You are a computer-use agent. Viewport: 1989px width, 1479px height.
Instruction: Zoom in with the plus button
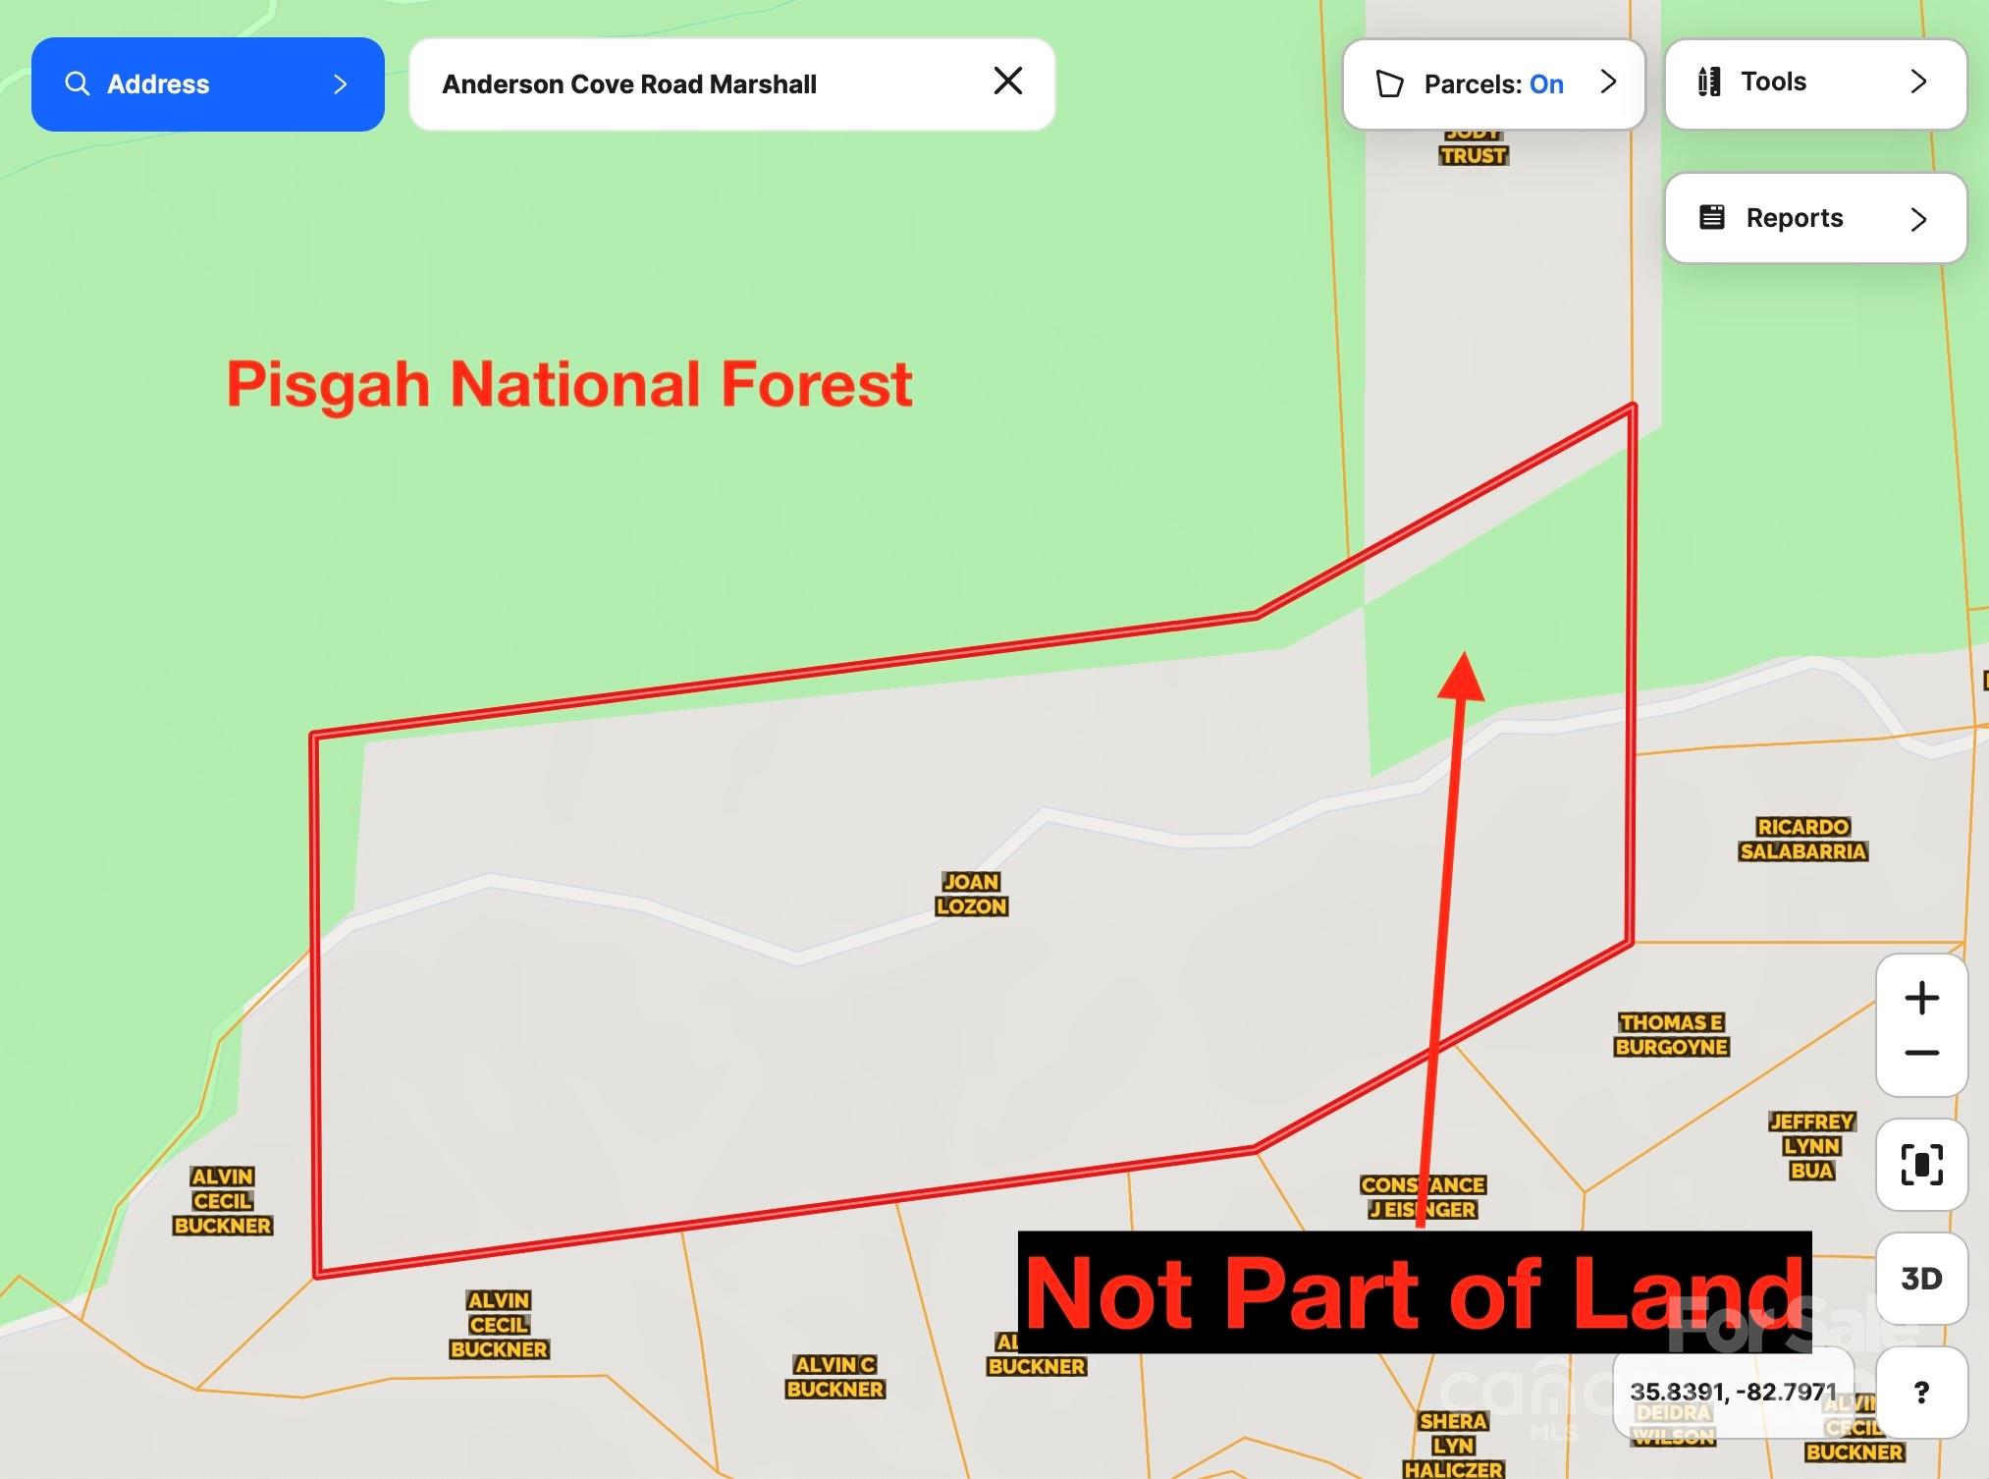tap(1921, 999)
